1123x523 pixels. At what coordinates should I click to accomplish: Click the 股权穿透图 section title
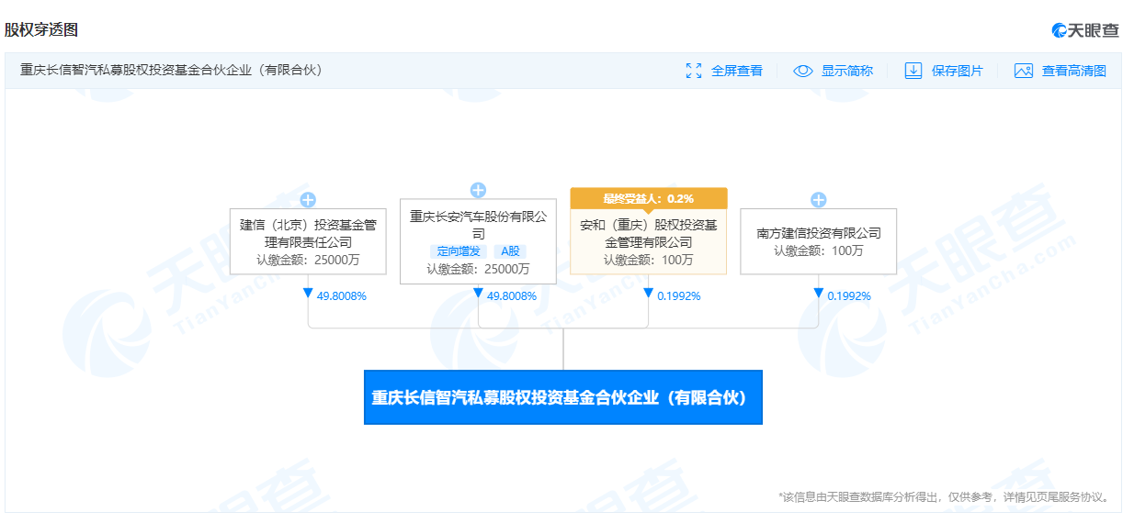[41, 30]
